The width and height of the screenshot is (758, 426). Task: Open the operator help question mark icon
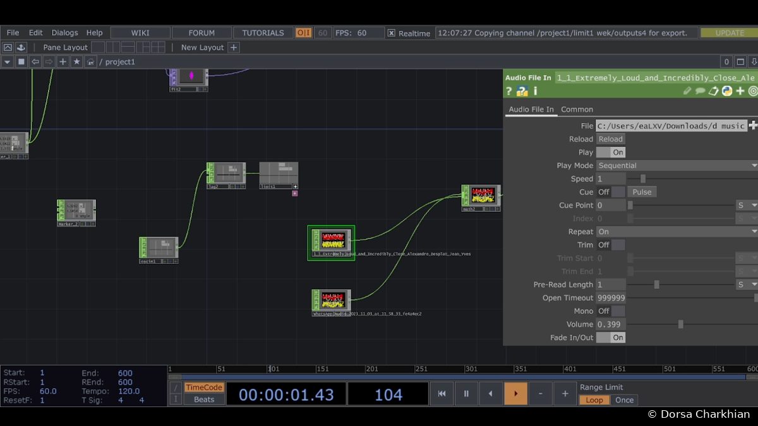(509, 91)
